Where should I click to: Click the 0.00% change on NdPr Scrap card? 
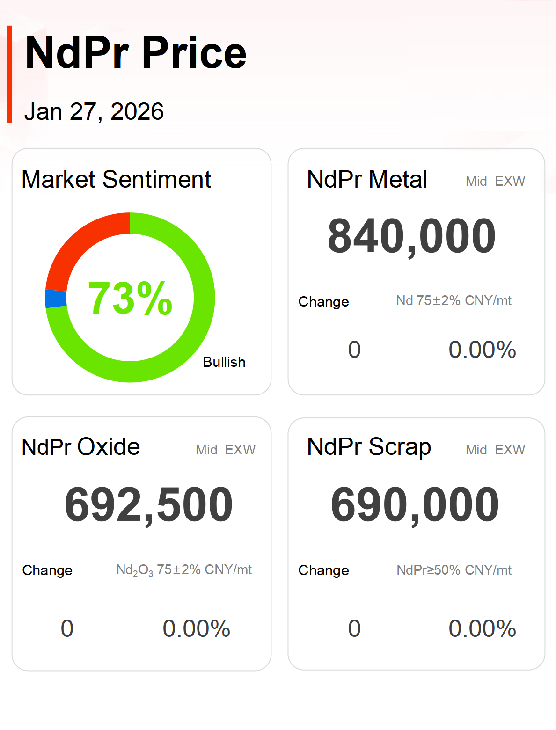click(482, 628)
